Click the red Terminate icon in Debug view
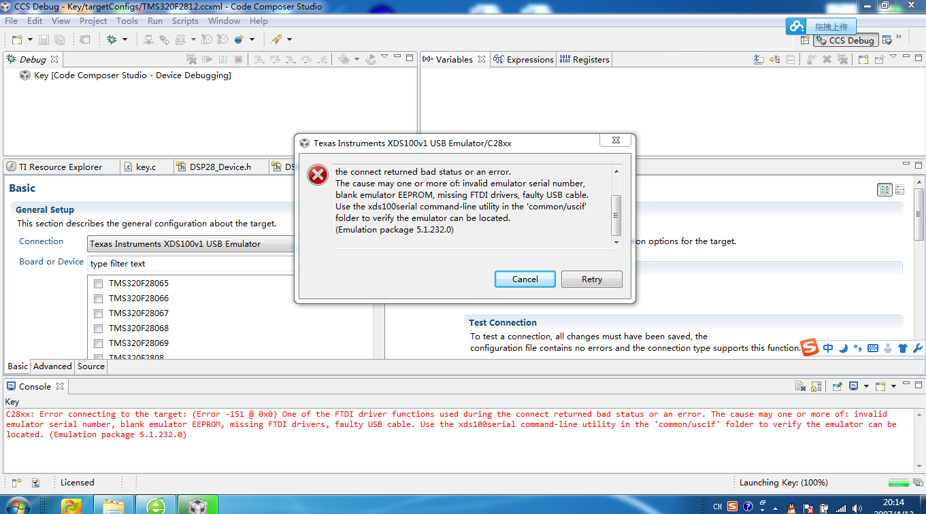The width and height of the screenshot is (926, 514). (238, 60)
